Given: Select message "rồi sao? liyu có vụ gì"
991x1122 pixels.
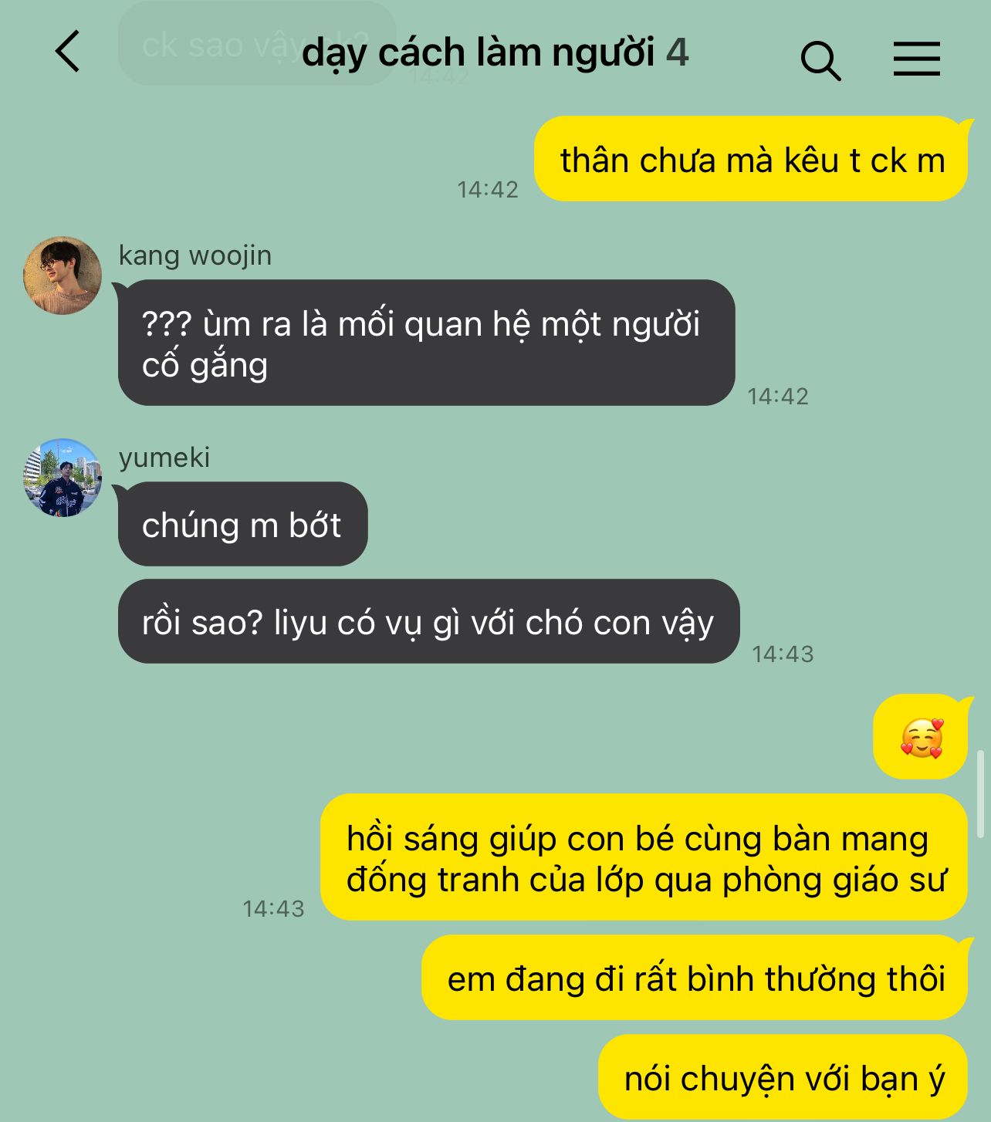Looking at the screenshot, I should [x=428, y=621].
